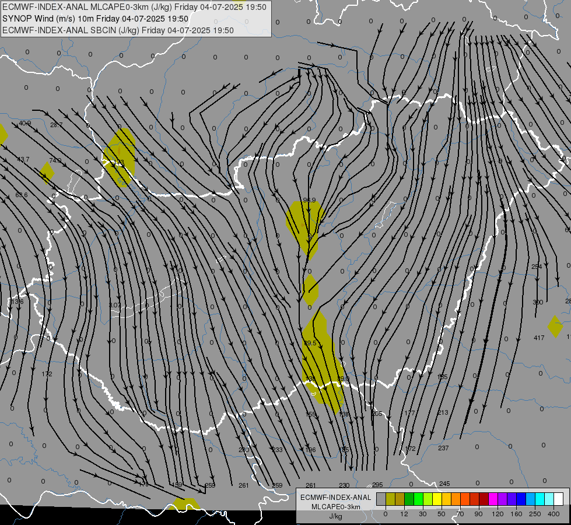The height and width of the screenshot is (525, 571).
Task: Click the legend label 50
Action: pos(441,514)
